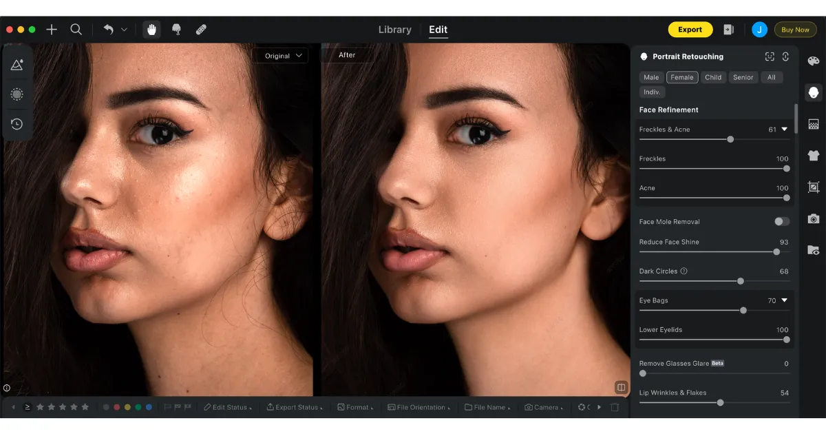The height and width of the screenshot is (434, 826).
Task: Select the Hand tool in the top toolbar
Action: 151,29
